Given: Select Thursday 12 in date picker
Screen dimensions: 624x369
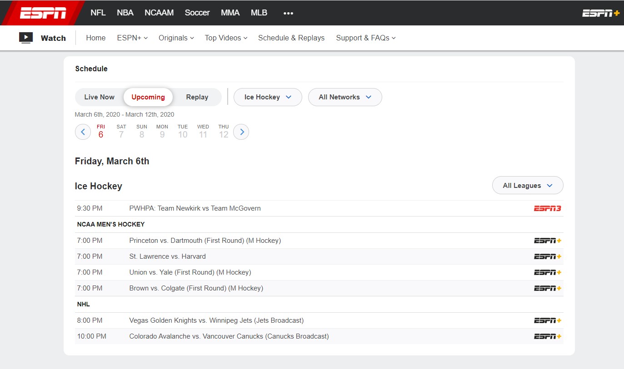Looking at the screenshot, I should pyautogui.click(x=224, y=132).
